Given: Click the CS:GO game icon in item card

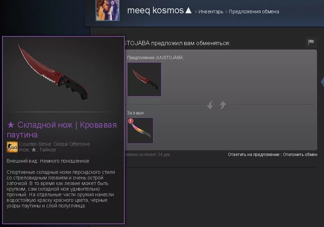Looking at the screenshot, I should (12, 147).
